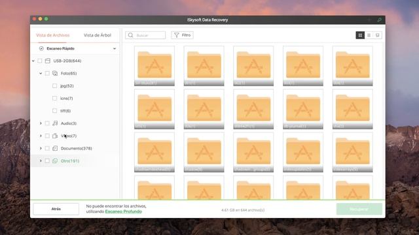Click the magnifier icon in search box
Screen dimensions: 419x235
[130, 35]
